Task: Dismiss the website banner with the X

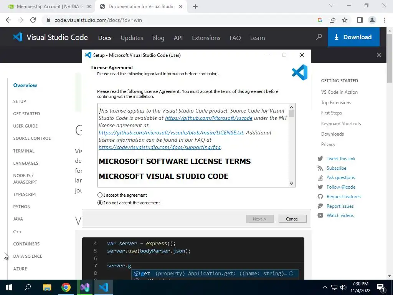Action: (x=379, y=55)
